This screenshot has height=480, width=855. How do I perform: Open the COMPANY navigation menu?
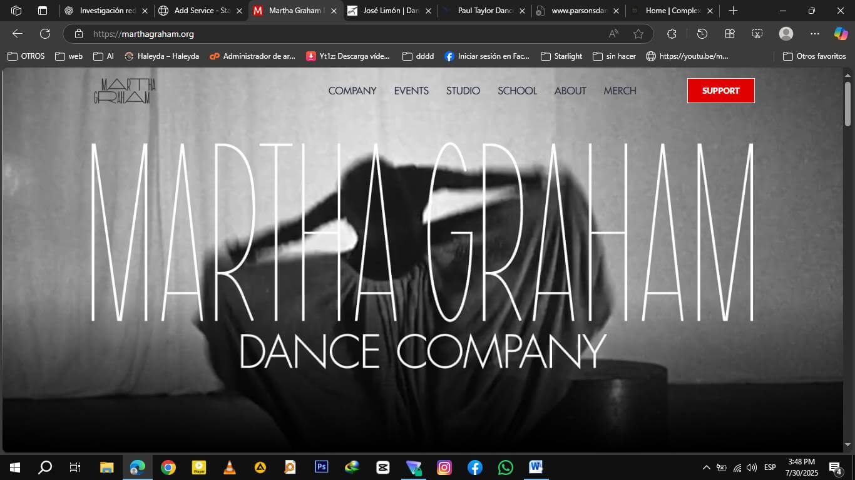(352, 91)
